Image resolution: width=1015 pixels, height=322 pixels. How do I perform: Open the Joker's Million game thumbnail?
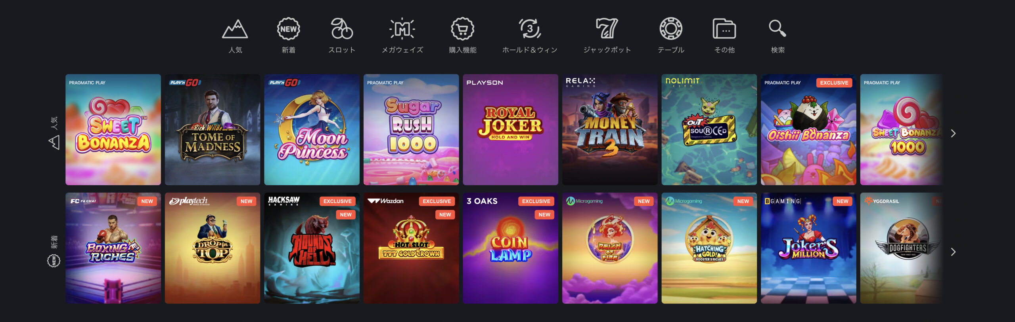[808, 248]
